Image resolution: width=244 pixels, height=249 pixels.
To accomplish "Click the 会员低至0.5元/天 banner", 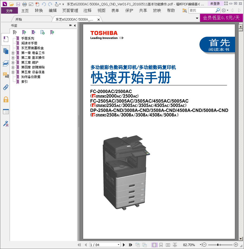I will point(221,18).
